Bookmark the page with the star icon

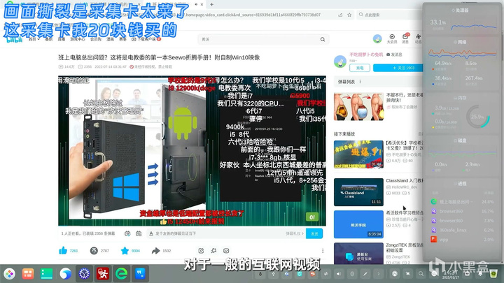[349, 15]
